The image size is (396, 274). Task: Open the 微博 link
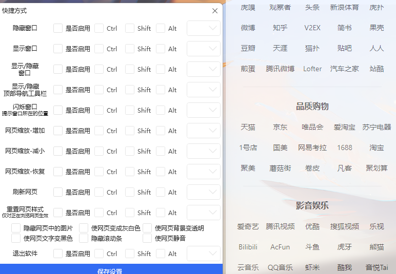tap(248, 28)
